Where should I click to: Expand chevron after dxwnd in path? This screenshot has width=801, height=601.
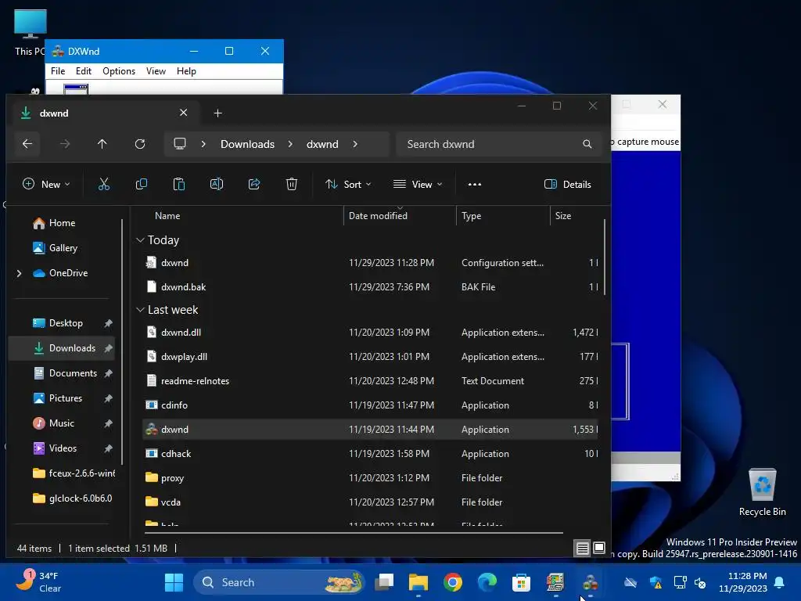click(355, 144)
